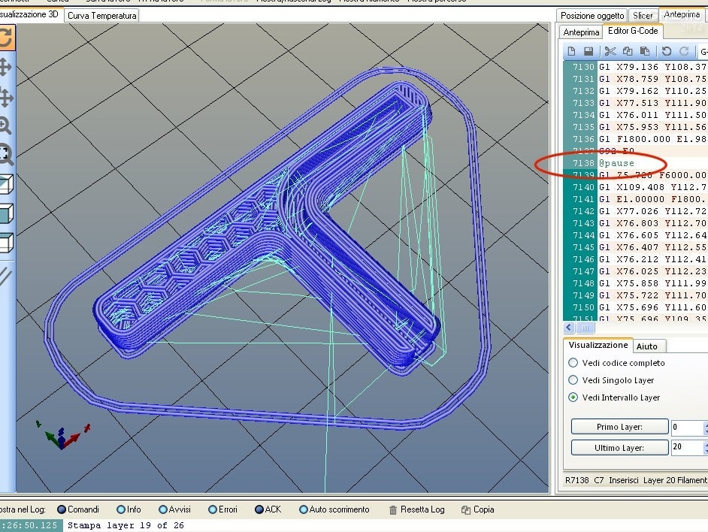Toggle the 'Errori' log filter

[213, 509]
